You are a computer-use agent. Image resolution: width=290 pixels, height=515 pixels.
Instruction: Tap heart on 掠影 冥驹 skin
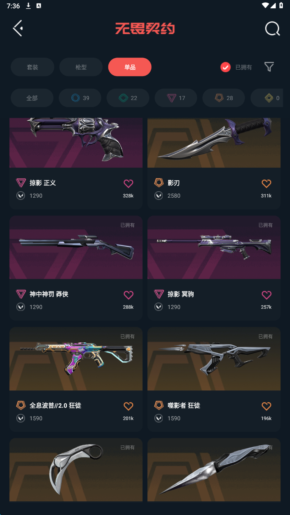tap(266, 295)
